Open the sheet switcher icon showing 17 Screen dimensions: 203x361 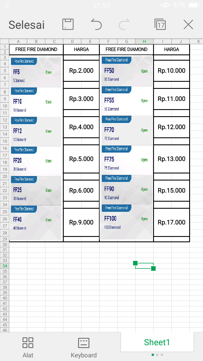point(160,25)
